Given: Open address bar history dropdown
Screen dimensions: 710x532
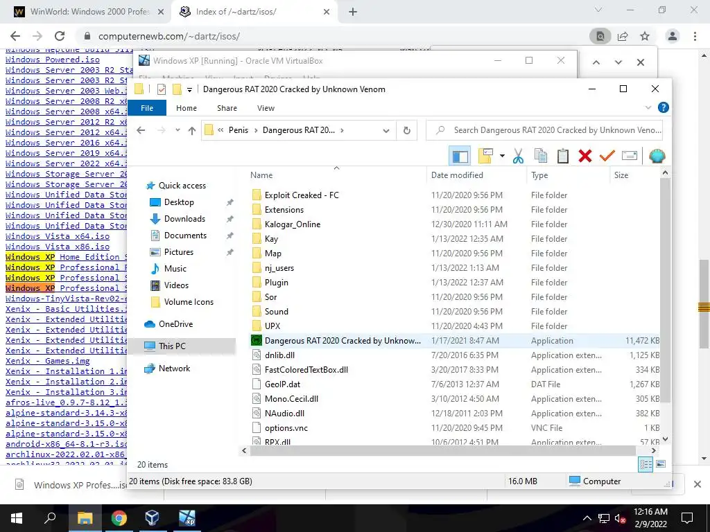Looking at the screenshot, I should 386,131.
